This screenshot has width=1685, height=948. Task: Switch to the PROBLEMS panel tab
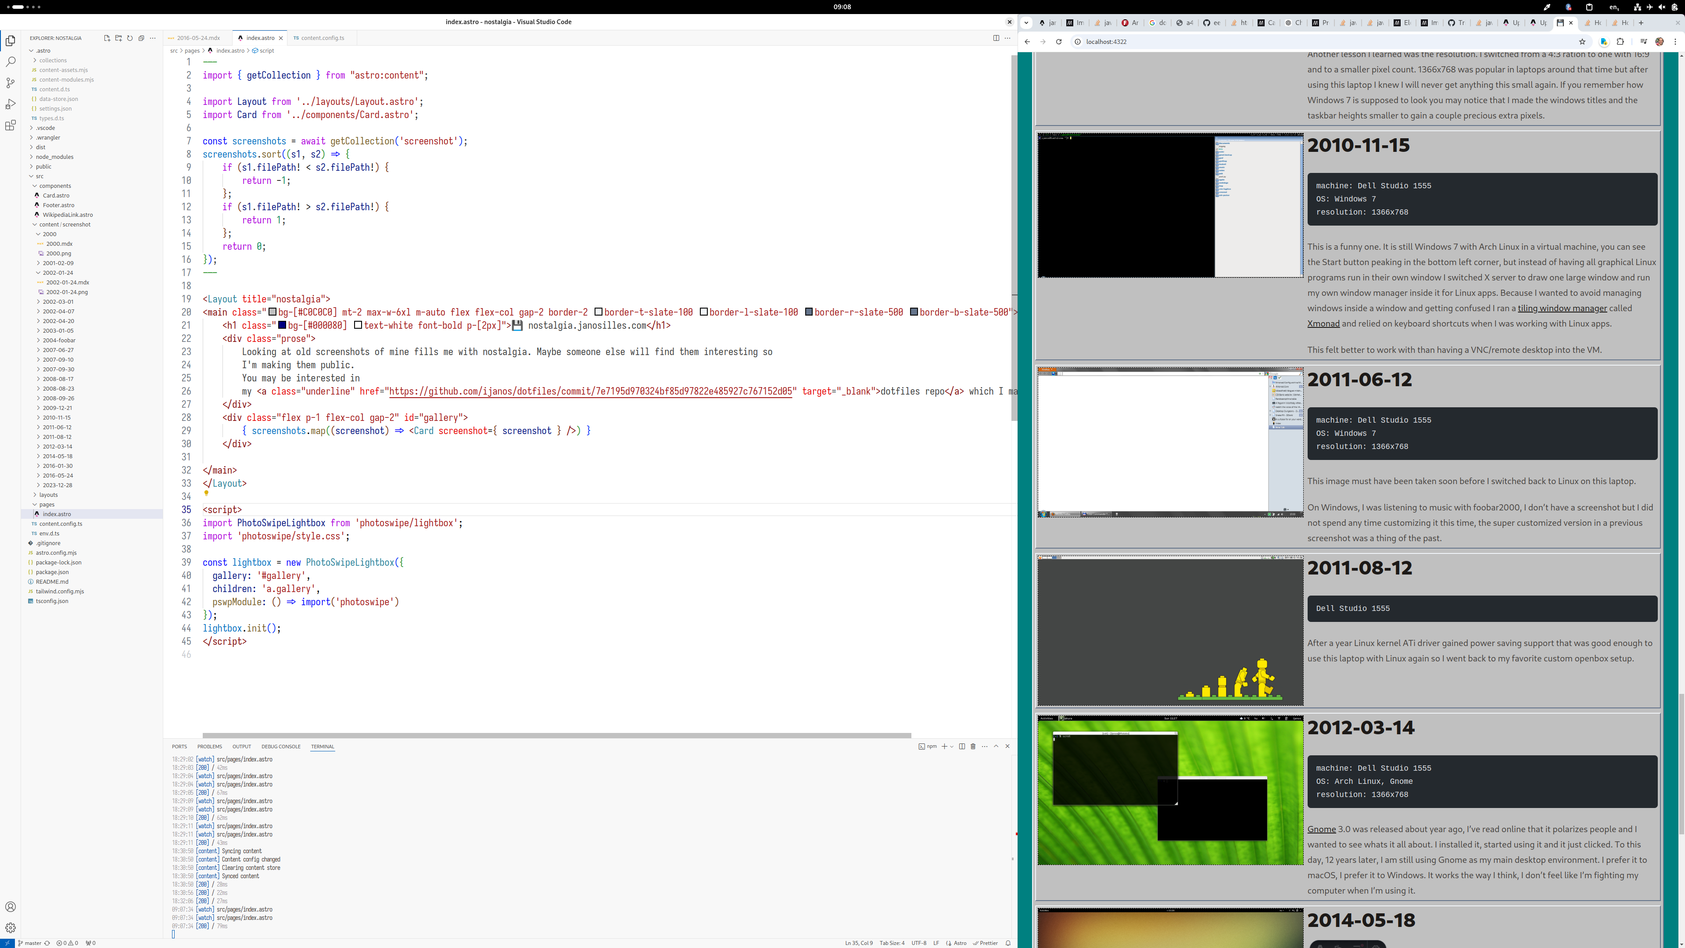[209, 747]
